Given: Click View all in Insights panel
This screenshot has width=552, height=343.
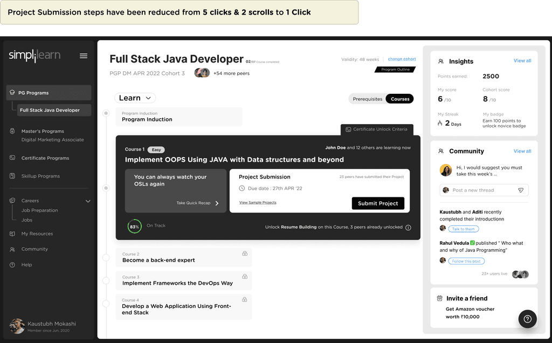Looking at the screenshot, I should click(x=522, y=60).
